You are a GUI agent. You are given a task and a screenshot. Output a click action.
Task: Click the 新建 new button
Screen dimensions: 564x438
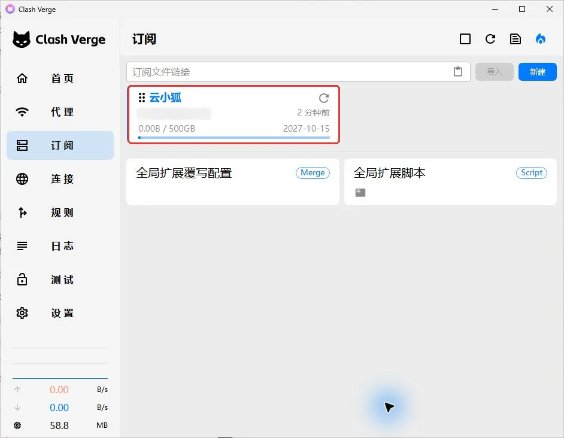coord(538,72)
